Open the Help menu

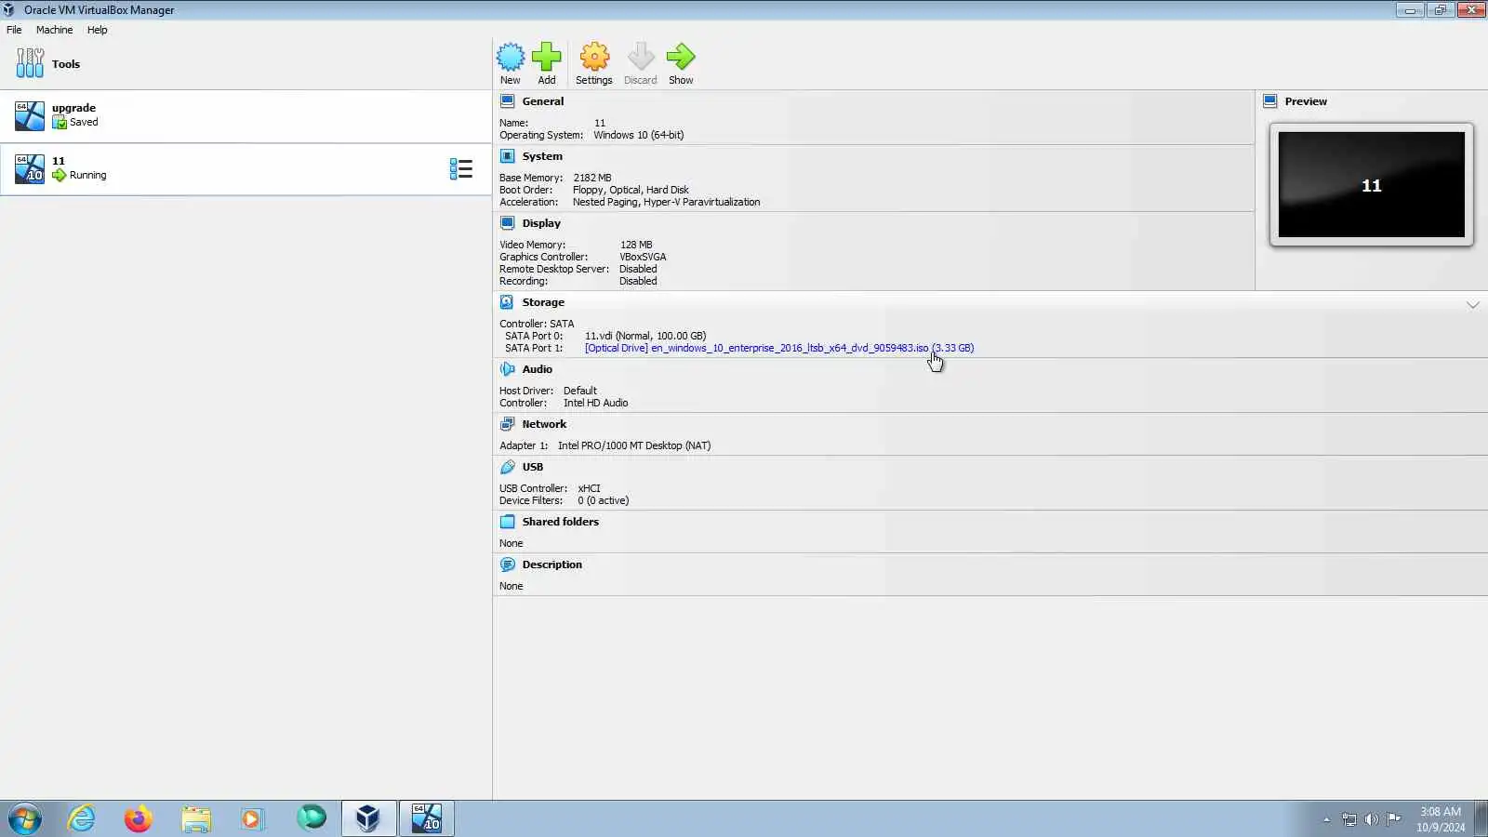pyautogui.click(x=98, y=30)
